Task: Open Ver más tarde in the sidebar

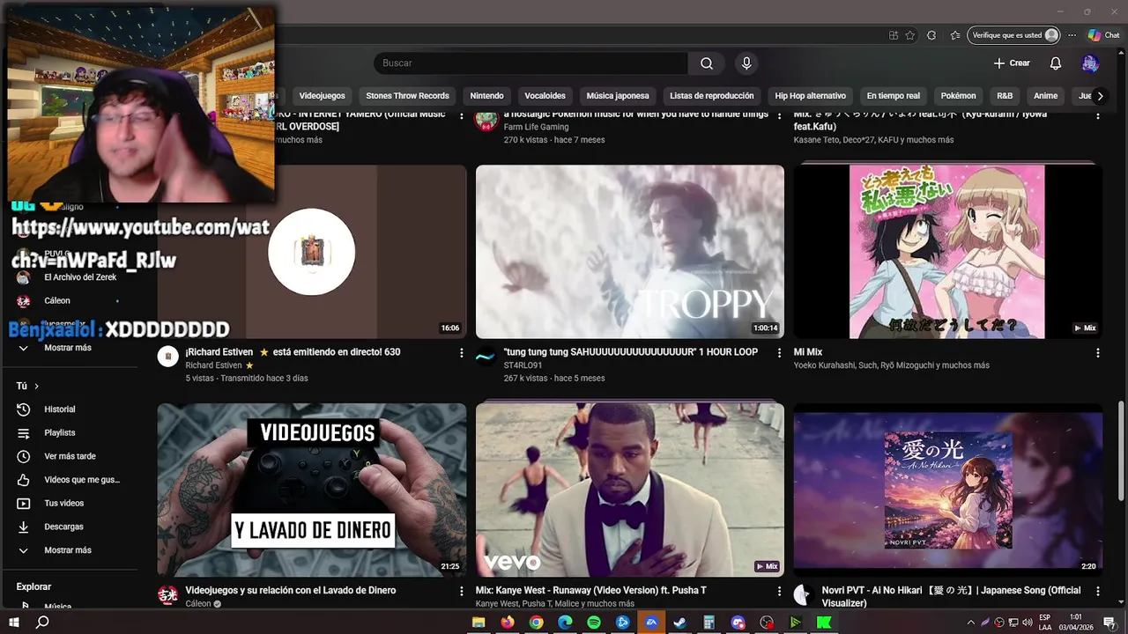Action: 69,456
